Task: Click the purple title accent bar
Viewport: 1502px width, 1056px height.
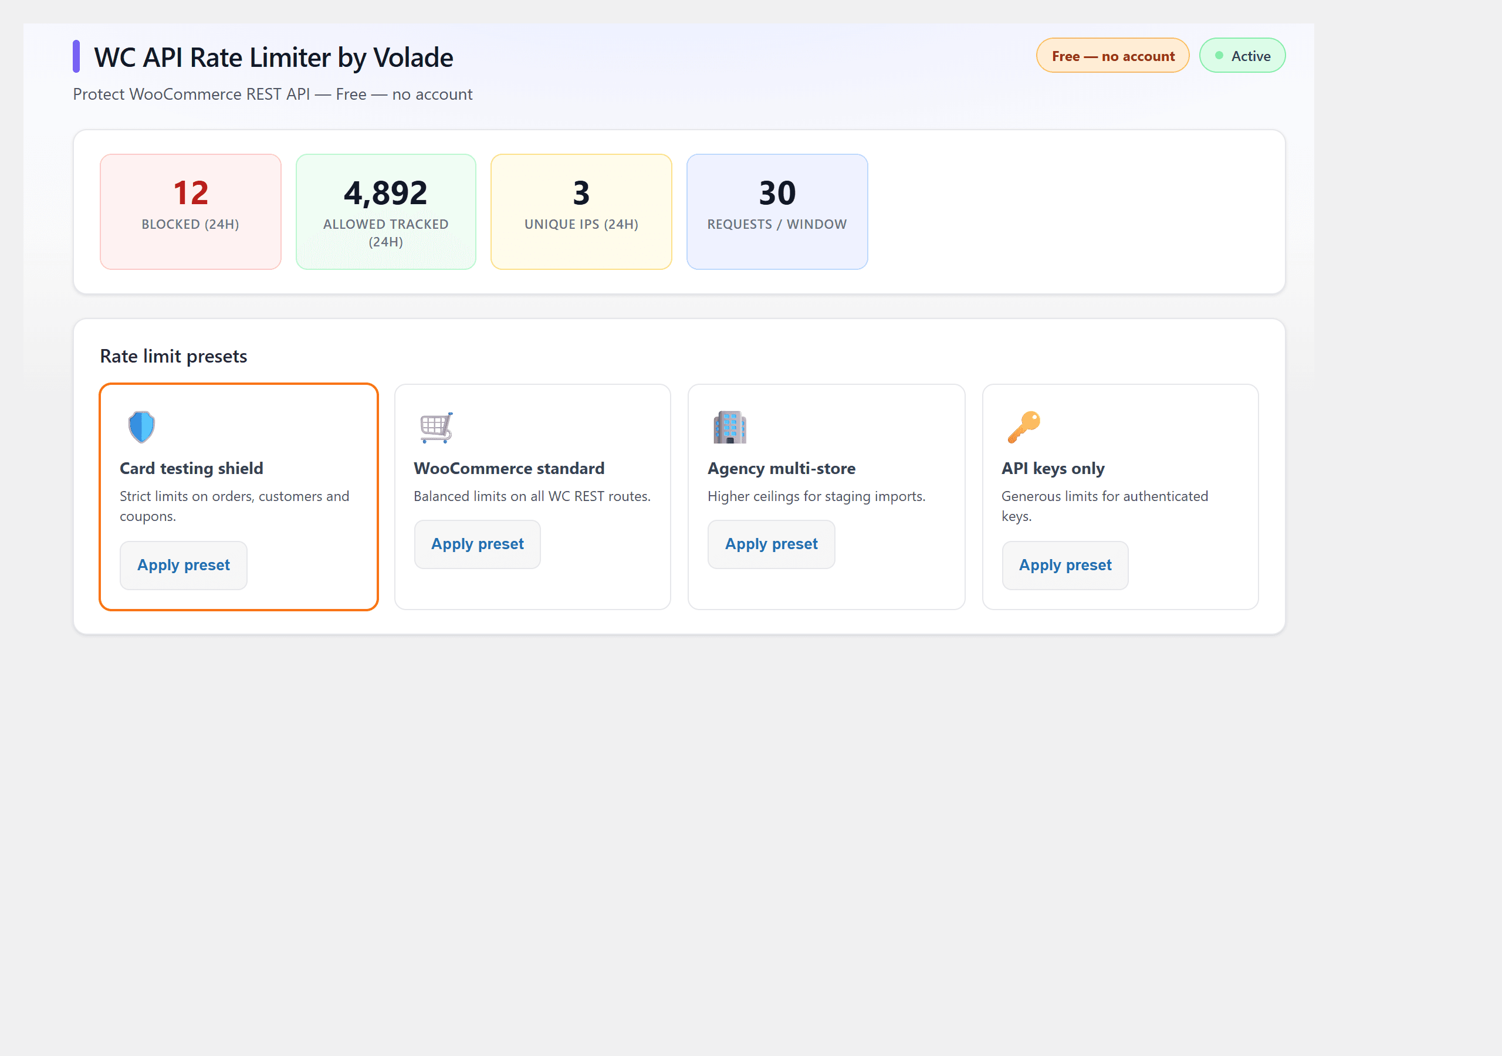Action: 76,56
